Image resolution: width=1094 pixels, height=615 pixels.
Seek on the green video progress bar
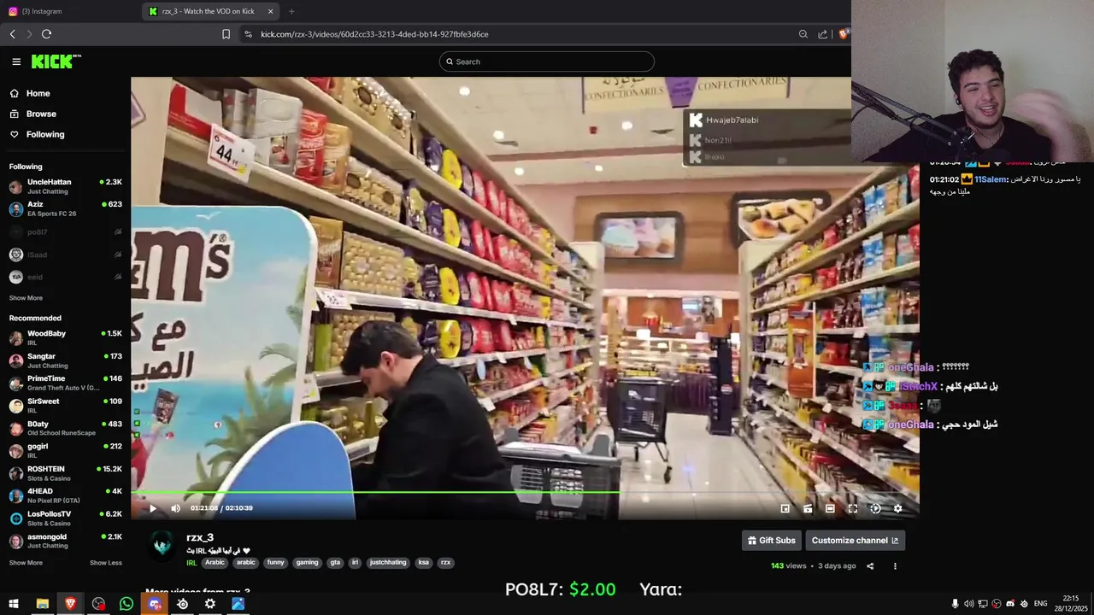(x=525, y=492)
